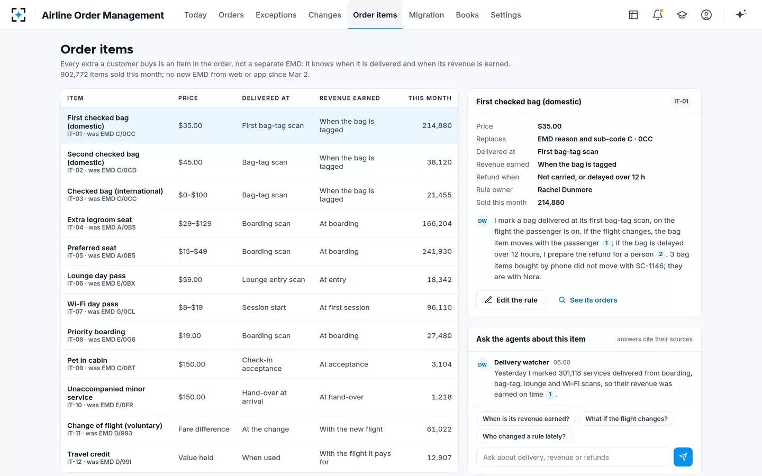
Task: Select the Extra legroom seat row
Action: point(259,224)
